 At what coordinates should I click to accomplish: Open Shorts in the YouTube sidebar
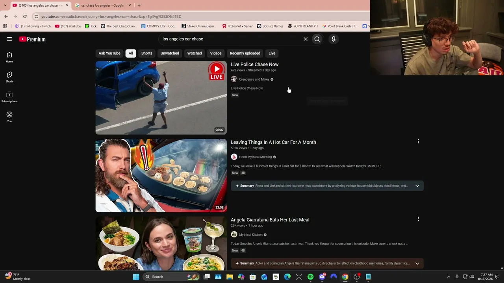coord(9,77)
